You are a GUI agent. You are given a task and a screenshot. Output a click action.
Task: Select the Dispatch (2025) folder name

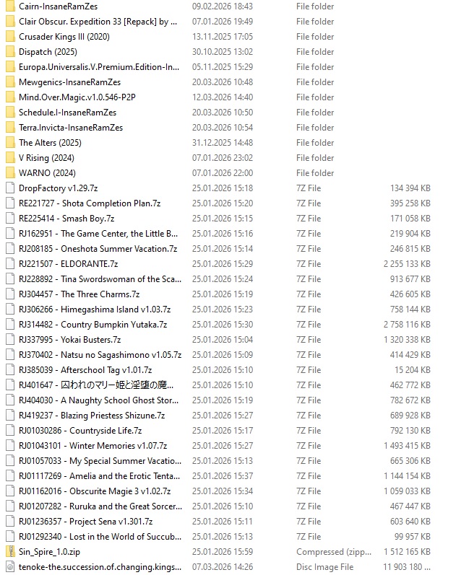point(48,52)
